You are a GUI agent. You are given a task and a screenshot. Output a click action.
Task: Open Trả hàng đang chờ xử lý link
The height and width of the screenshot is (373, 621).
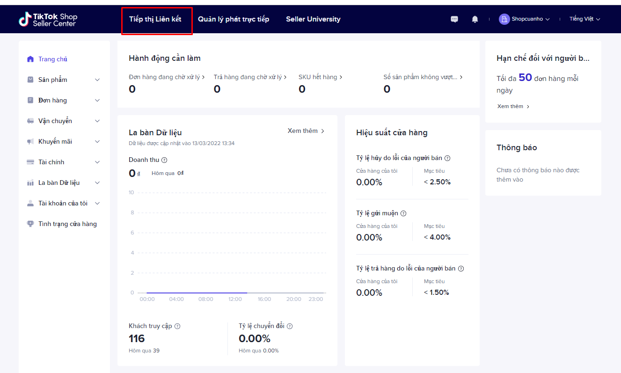(250, 77)
